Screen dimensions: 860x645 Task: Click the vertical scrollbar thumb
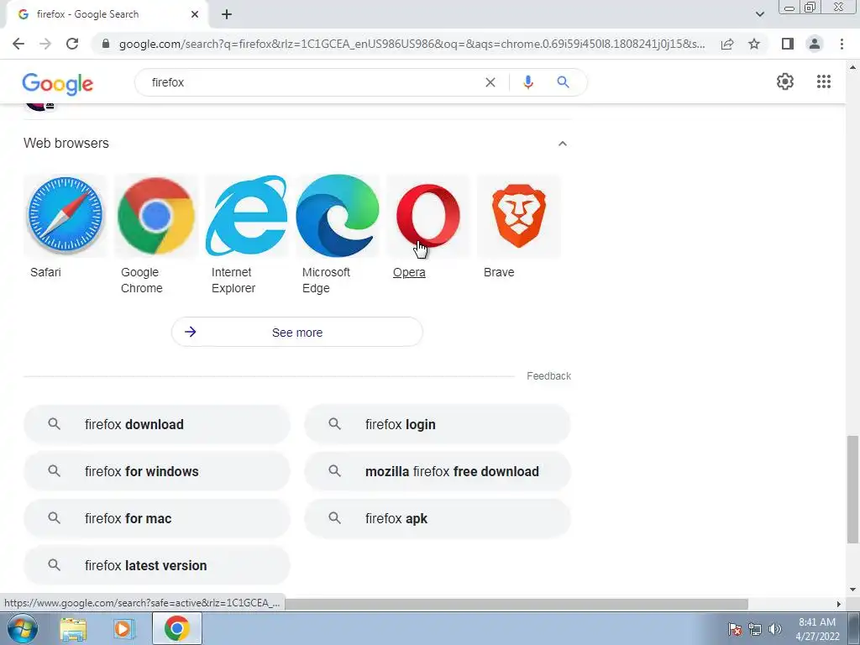pyautogui.click(x=852, y=490)
